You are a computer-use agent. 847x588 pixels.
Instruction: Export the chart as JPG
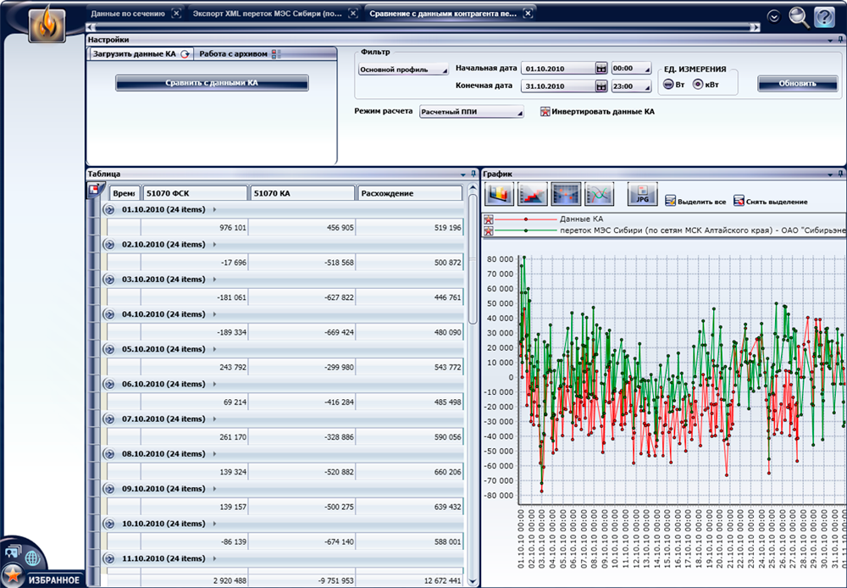tap(642, 194)
